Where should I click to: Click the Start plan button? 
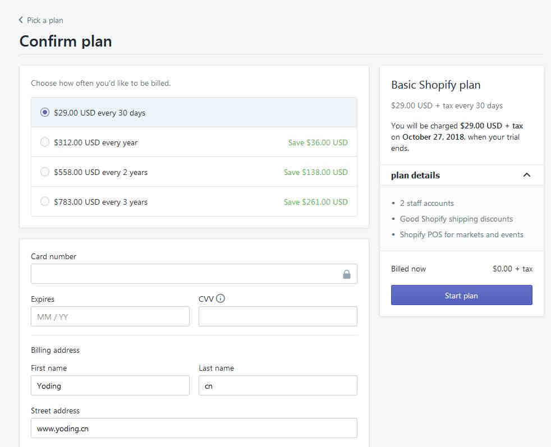click(461, 295)
